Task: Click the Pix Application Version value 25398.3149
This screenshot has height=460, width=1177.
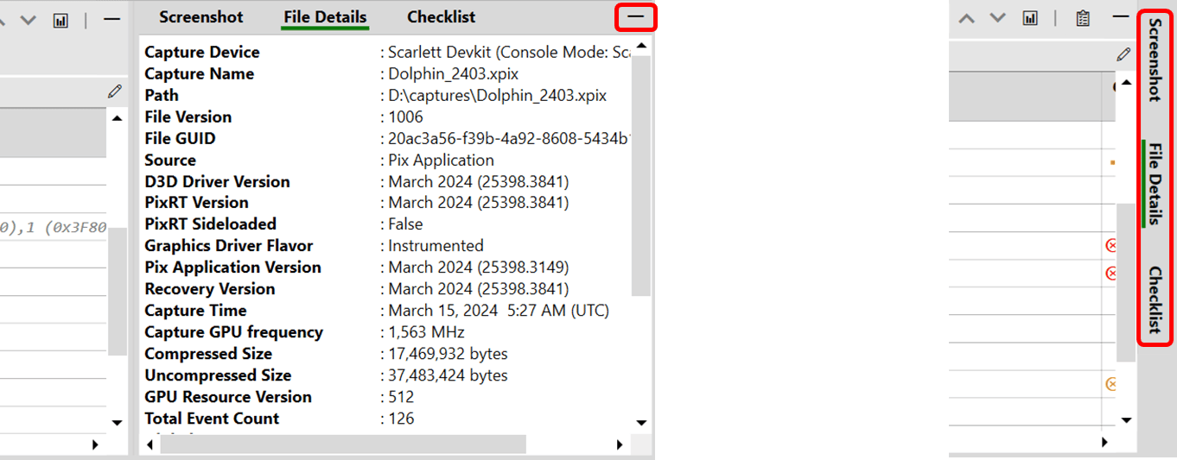Action: [x=479, y=268]
